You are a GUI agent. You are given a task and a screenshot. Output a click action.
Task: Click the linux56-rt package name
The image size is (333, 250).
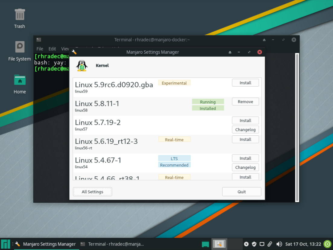tap(83, 148)
